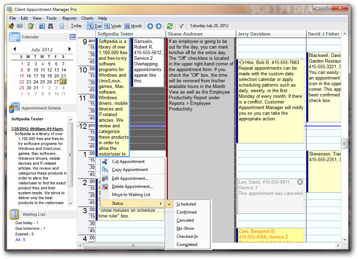Viewport: 358px width, 259px height.
Task: Open the clients/people toolbar icon
Action: point(11,26)
